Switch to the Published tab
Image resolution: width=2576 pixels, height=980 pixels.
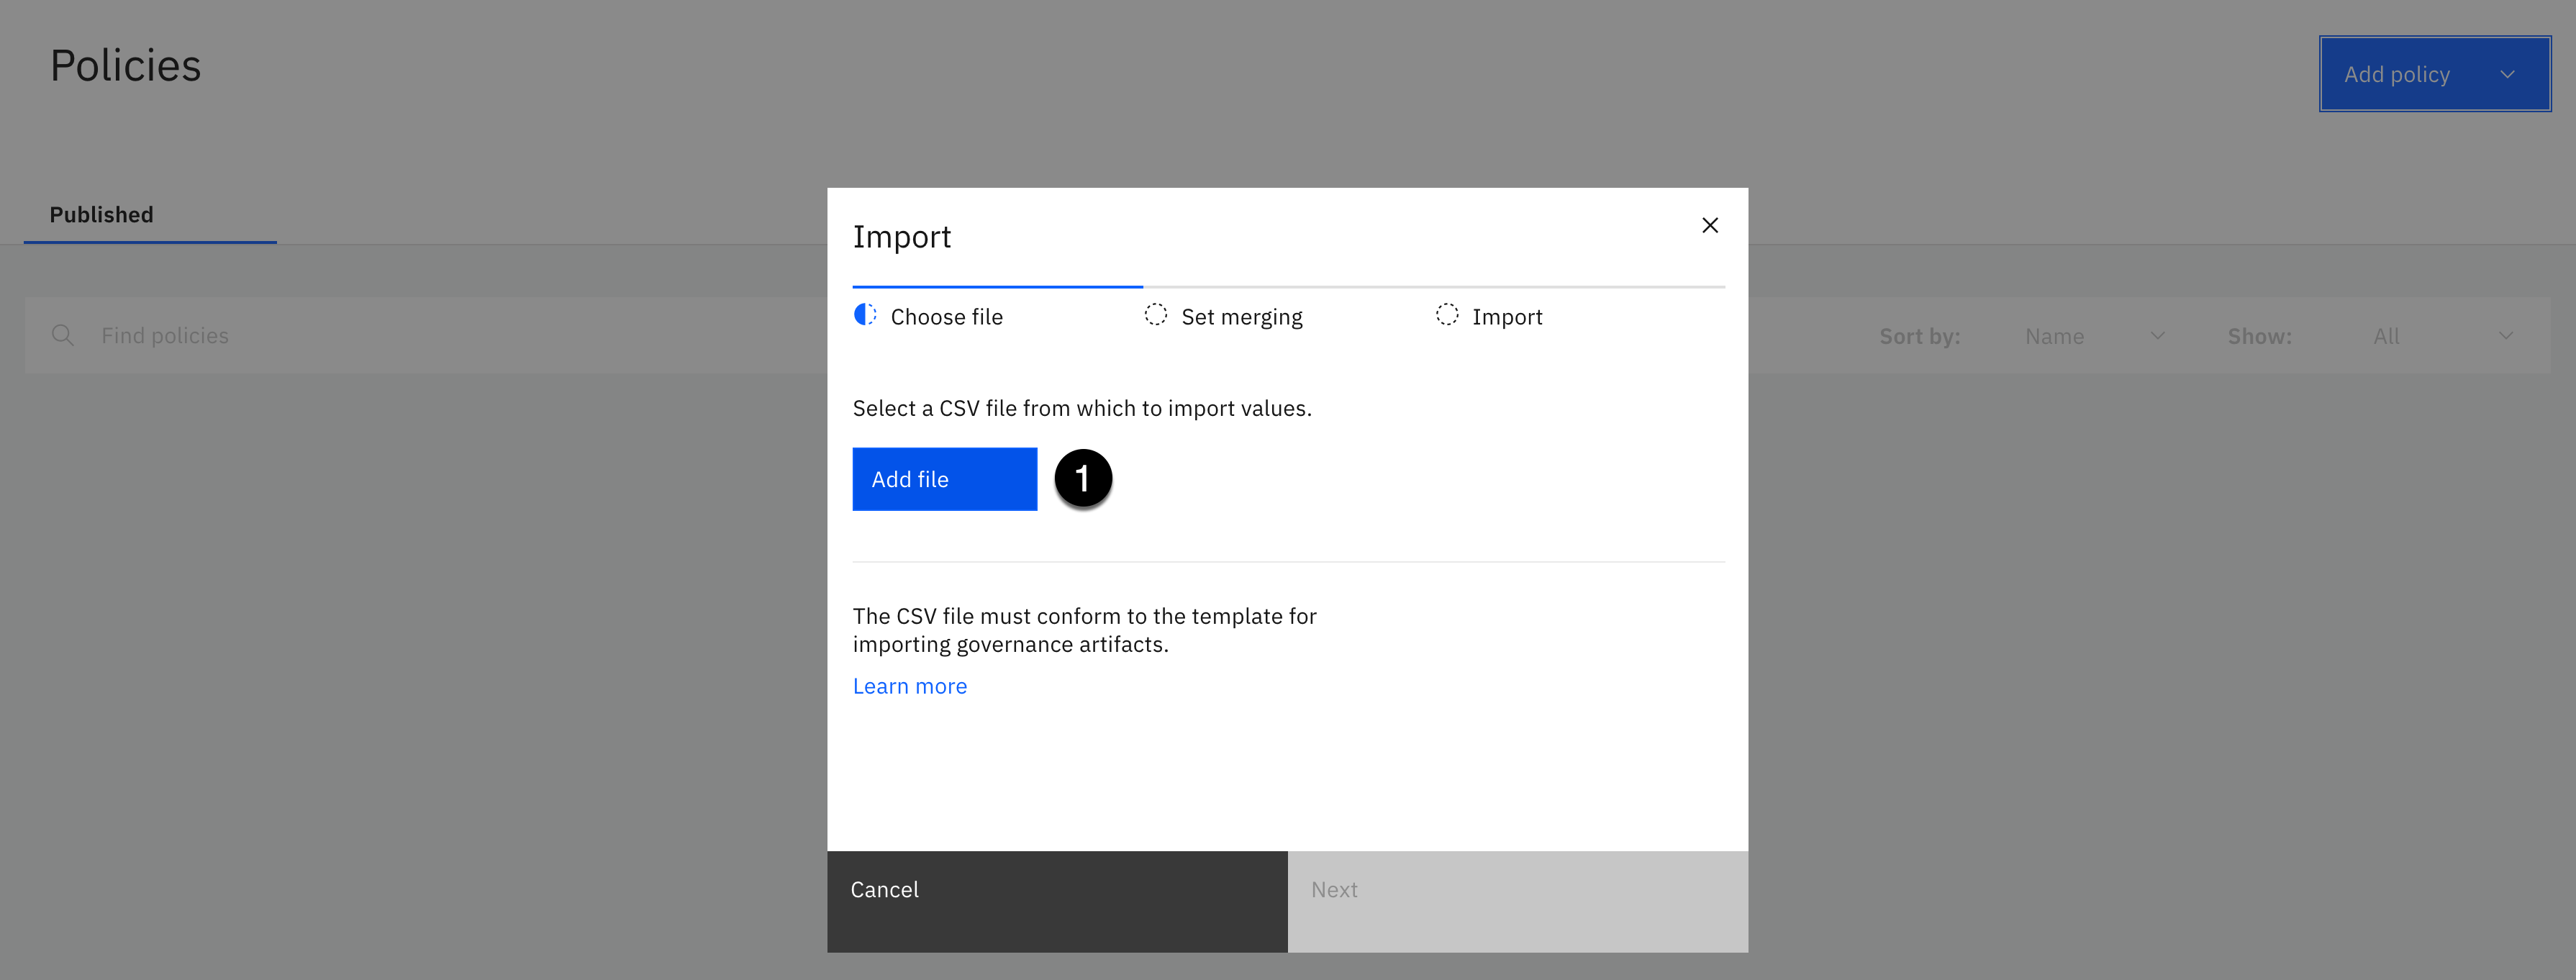coord(102,215)
